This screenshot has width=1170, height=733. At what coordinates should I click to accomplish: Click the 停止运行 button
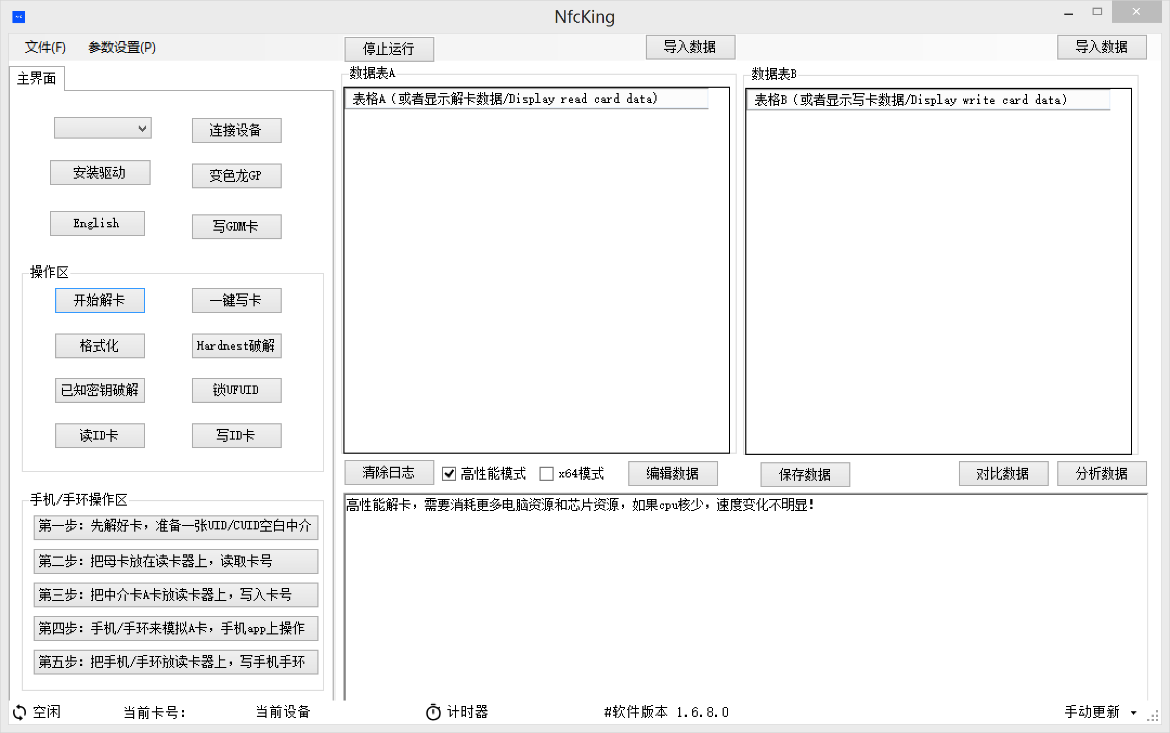click(389, 49)
